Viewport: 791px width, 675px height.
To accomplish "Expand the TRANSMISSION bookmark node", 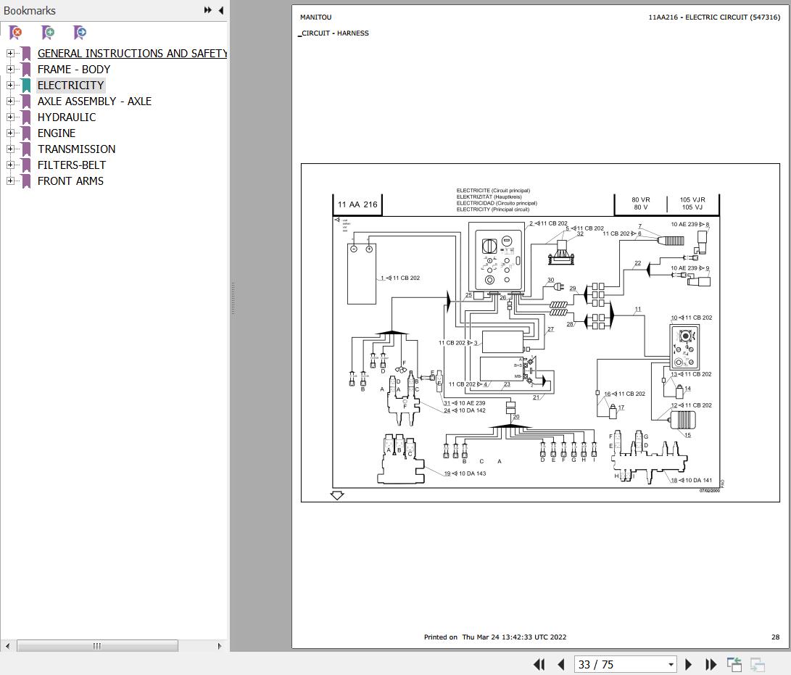I will [x=10, y=149].
